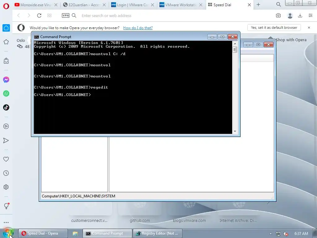Close the Speed Dial tab
The image size is (317, 238).
pyautogui.click(x=249, y=5)
